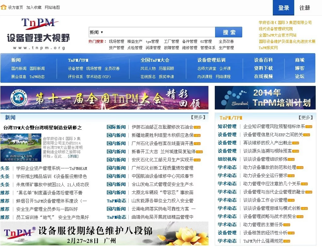The height and width of the screenshot is (247, 322).
Task: Click the 登录 login button
Action: [x=284, y=8]
